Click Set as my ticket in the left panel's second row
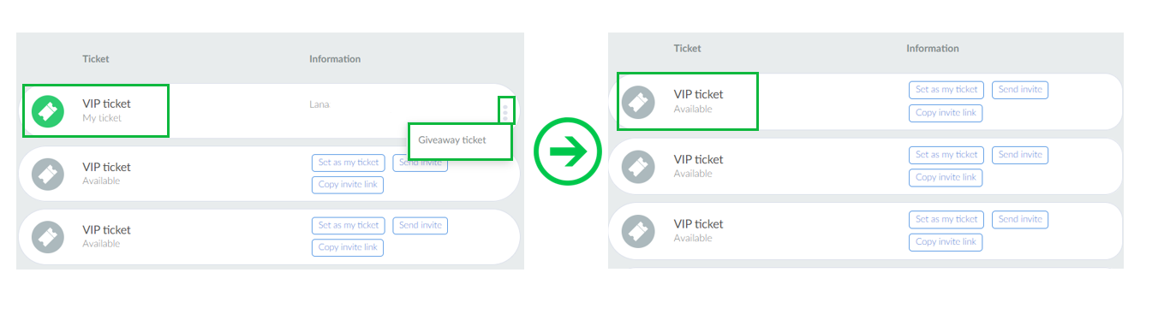 point(349,163)
